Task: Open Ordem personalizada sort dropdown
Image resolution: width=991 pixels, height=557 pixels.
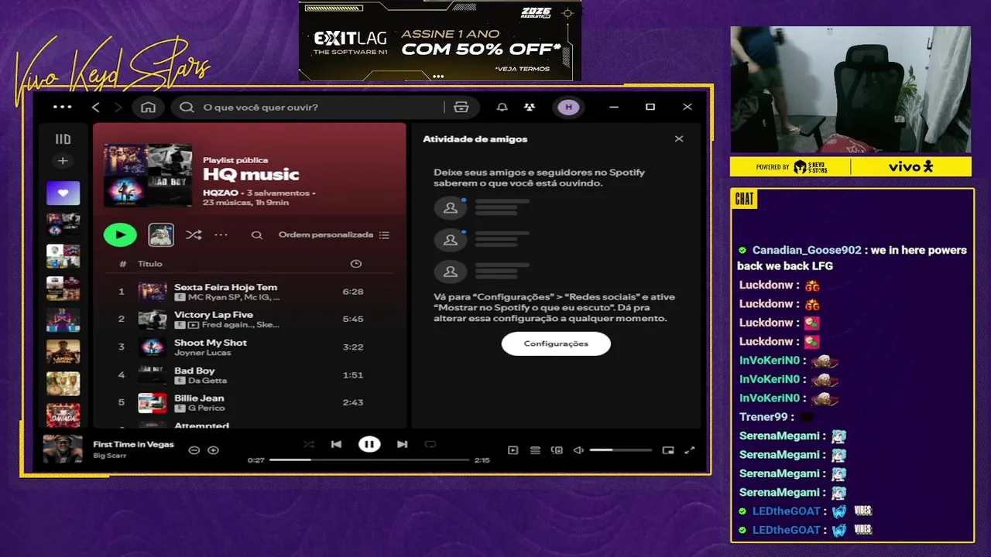Action: point(334,235)
